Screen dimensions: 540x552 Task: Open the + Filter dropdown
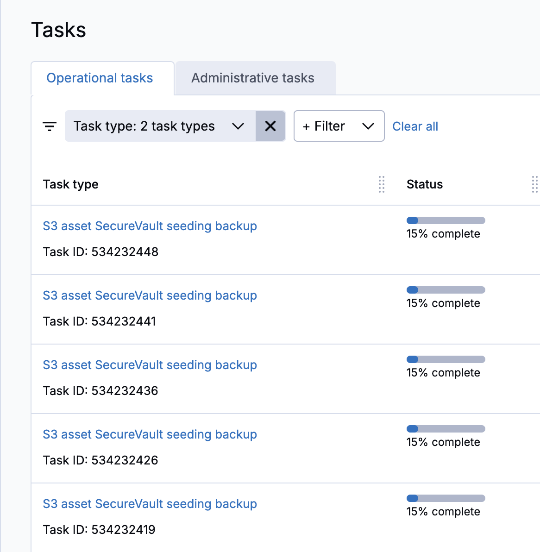point(339,126)
